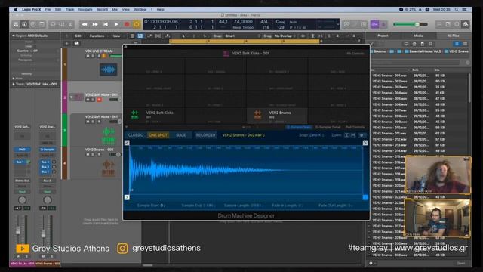
Task: Open the Loop Browser button
Action: 457,24
